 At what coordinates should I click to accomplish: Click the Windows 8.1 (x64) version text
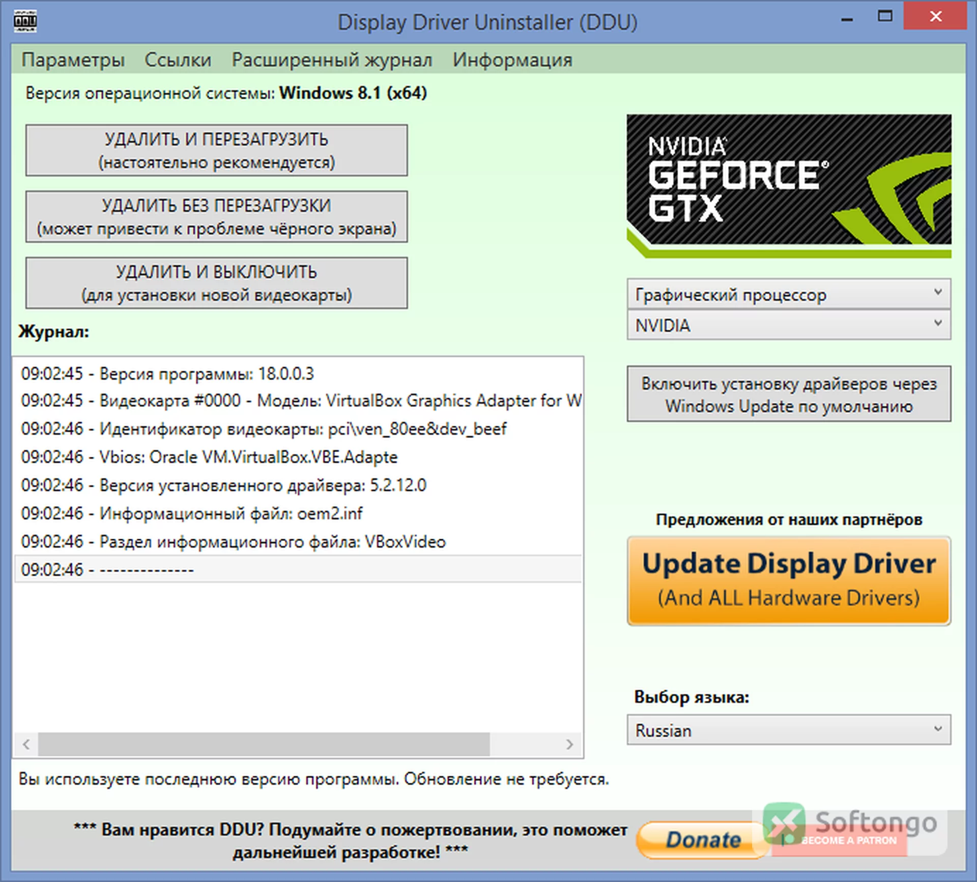pyautogui.click(x=353, y=93)
